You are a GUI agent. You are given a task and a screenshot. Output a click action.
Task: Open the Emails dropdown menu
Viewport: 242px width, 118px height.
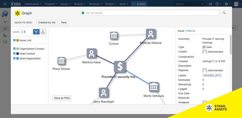(111, 4)
